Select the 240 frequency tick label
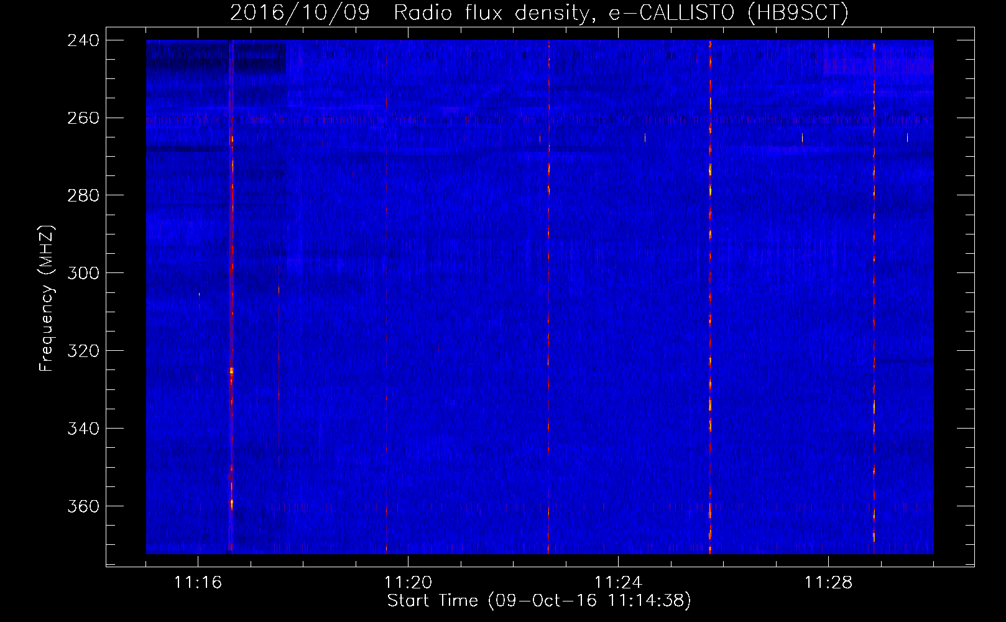 point(83,40)
